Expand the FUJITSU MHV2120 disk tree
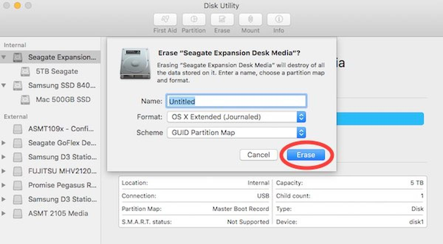The image size is (443, 244). 4,171
